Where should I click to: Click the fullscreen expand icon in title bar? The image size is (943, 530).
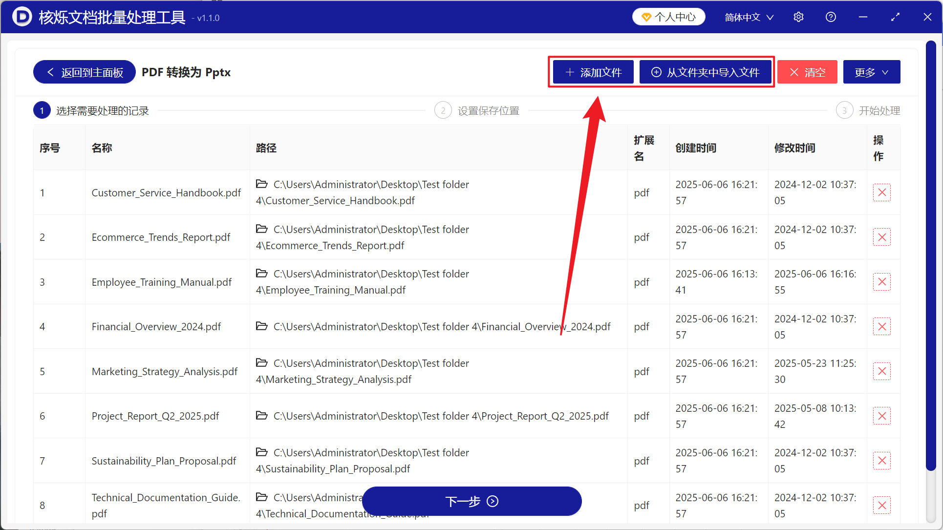coord(896,17)
